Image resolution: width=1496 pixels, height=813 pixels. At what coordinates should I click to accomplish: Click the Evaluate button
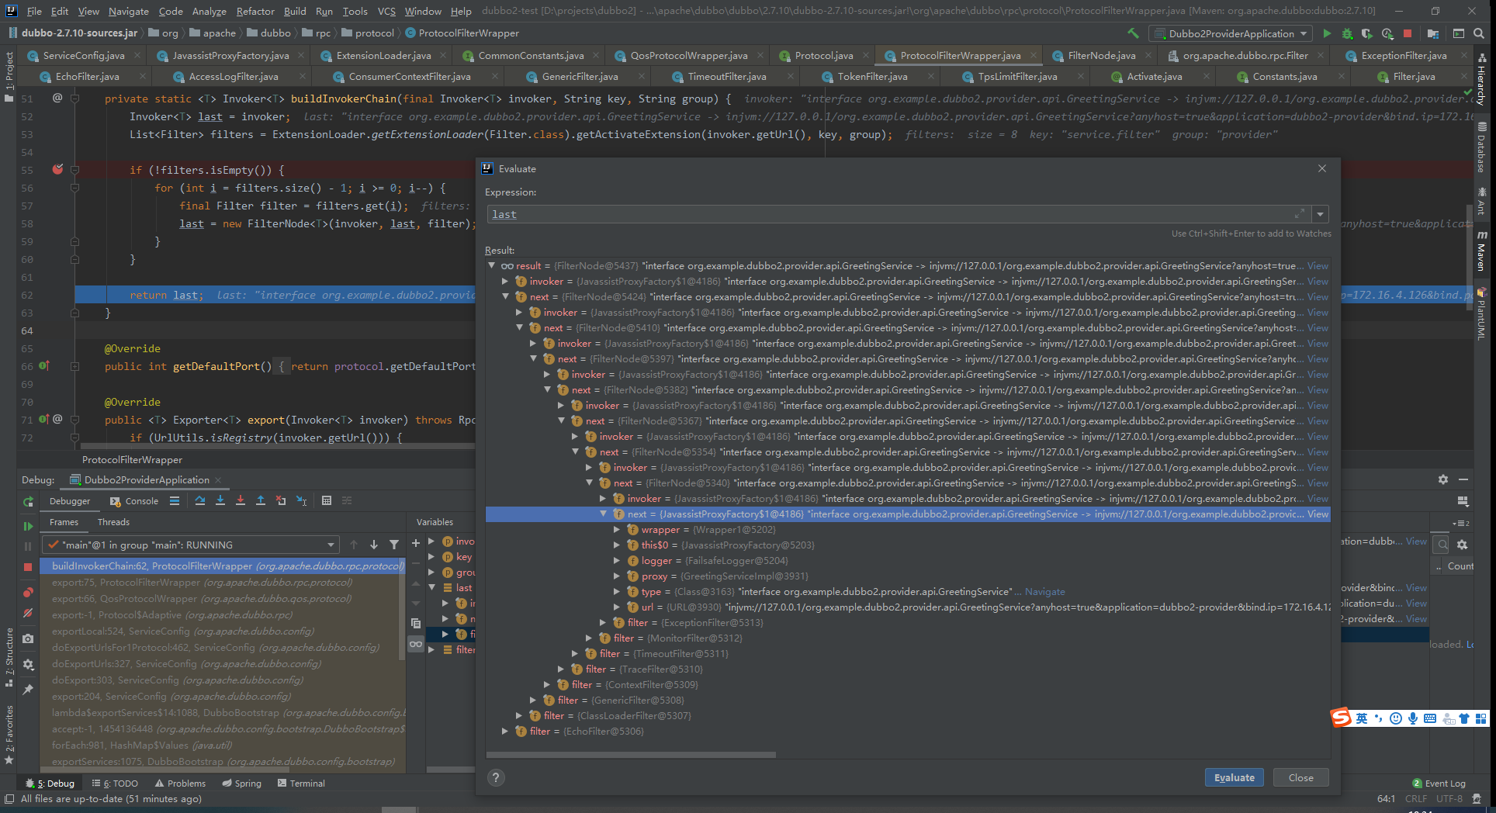(1234, 777)
